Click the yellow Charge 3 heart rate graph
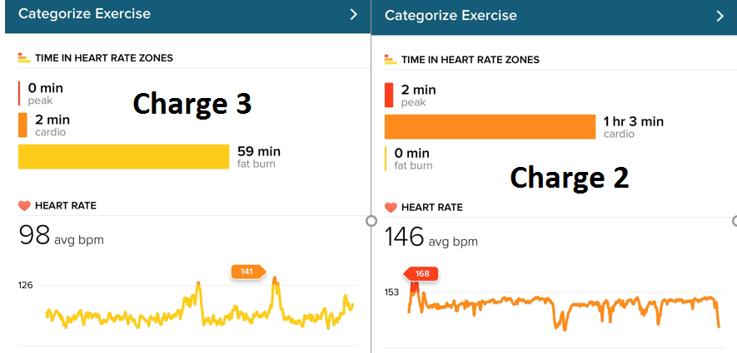This screenshot has height=353, width=737. pos(125,316)
